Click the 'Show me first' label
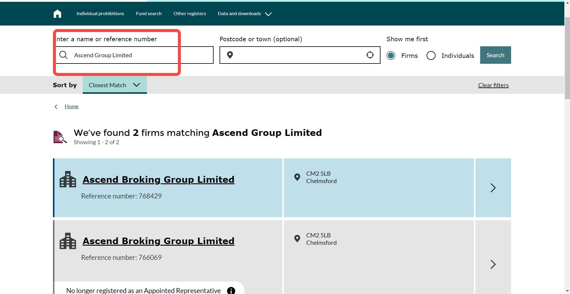The height and width of the screenshot is (294, 570). point(407,39)
